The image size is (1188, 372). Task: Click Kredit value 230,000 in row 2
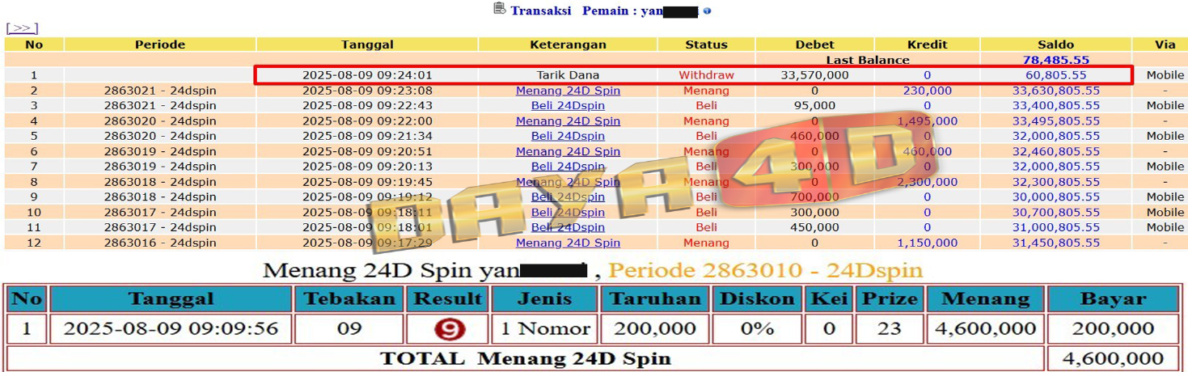tap(927, 91)
